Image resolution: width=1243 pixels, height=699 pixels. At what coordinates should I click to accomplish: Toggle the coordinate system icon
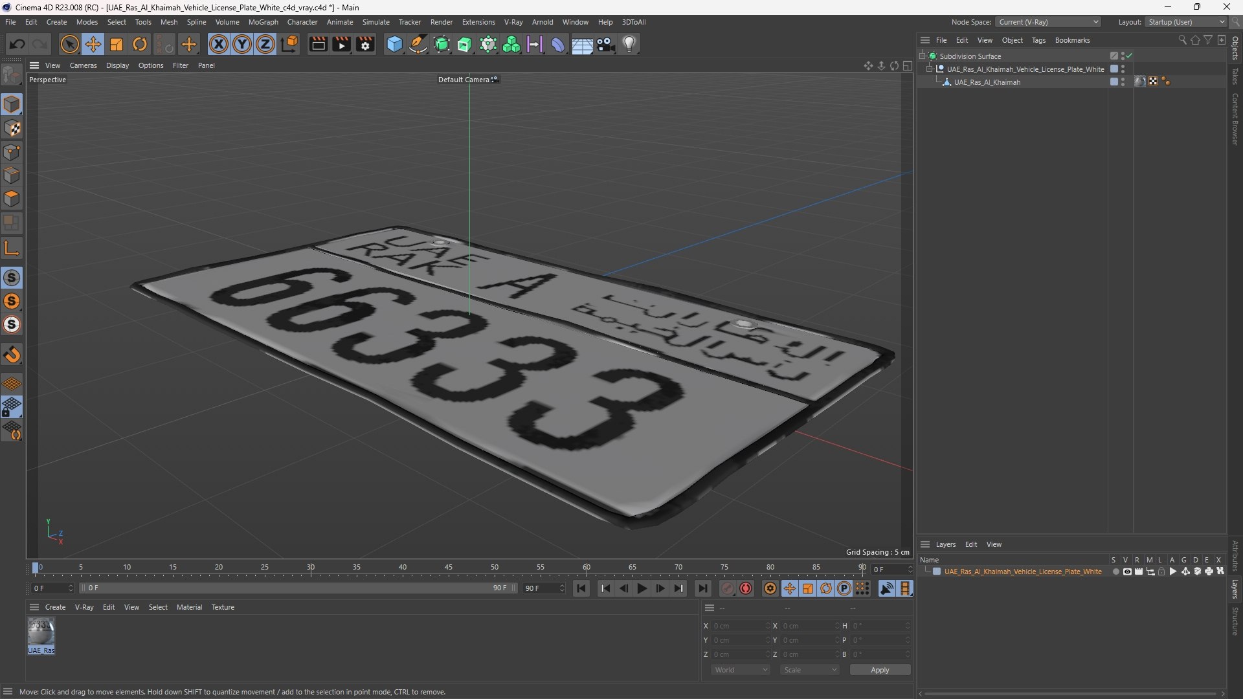pos(290,44)
